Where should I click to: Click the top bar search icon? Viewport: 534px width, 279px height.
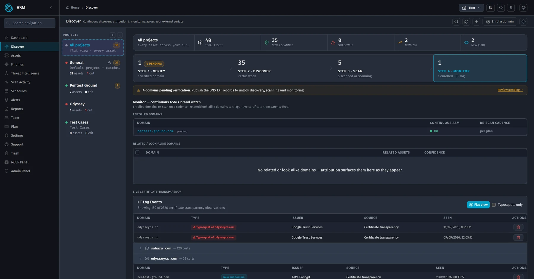[x=501, y=8]
